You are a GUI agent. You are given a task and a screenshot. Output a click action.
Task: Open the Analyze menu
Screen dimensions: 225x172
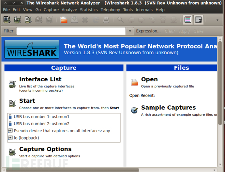point(69,10)
